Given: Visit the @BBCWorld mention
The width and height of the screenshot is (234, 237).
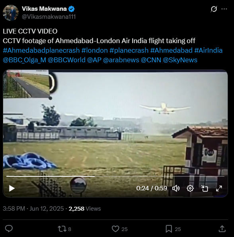Looking at the screenshot, I should coord(66,60).
